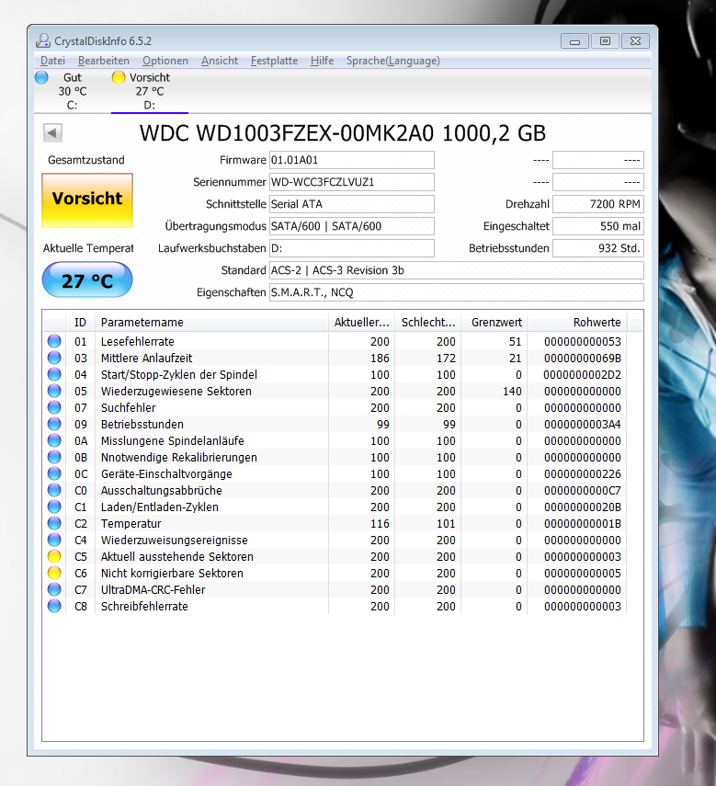Viewport: 716px width, 786px height.
Task: Click the raw value 00000000001B of Temperatur
Action: coord(582,523)
